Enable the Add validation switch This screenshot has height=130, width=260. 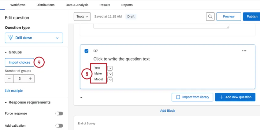[59, 126]
